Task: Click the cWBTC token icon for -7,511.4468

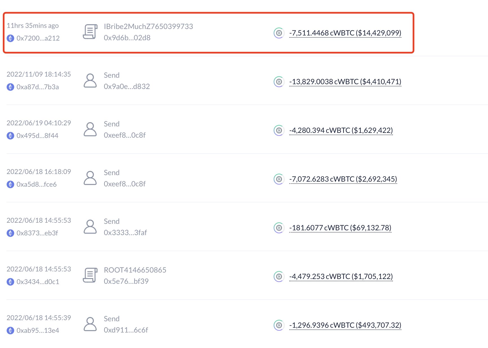Action: coord(279,33)
